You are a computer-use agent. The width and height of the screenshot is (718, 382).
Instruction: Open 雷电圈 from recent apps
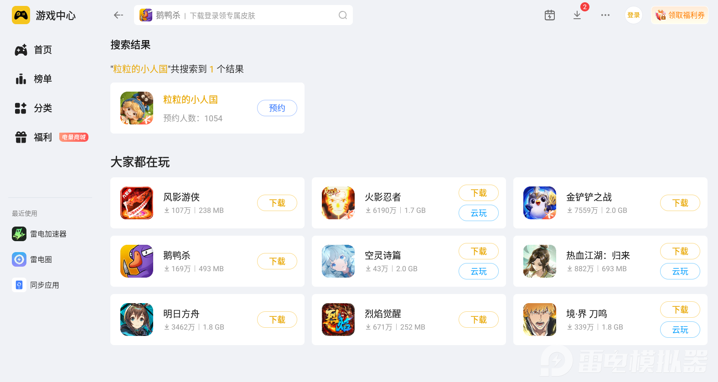tap(32, 259)
